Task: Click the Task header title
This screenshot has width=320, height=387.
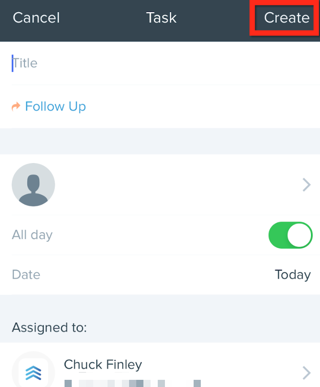Action: pyautogui.click(x=161, y=18)
